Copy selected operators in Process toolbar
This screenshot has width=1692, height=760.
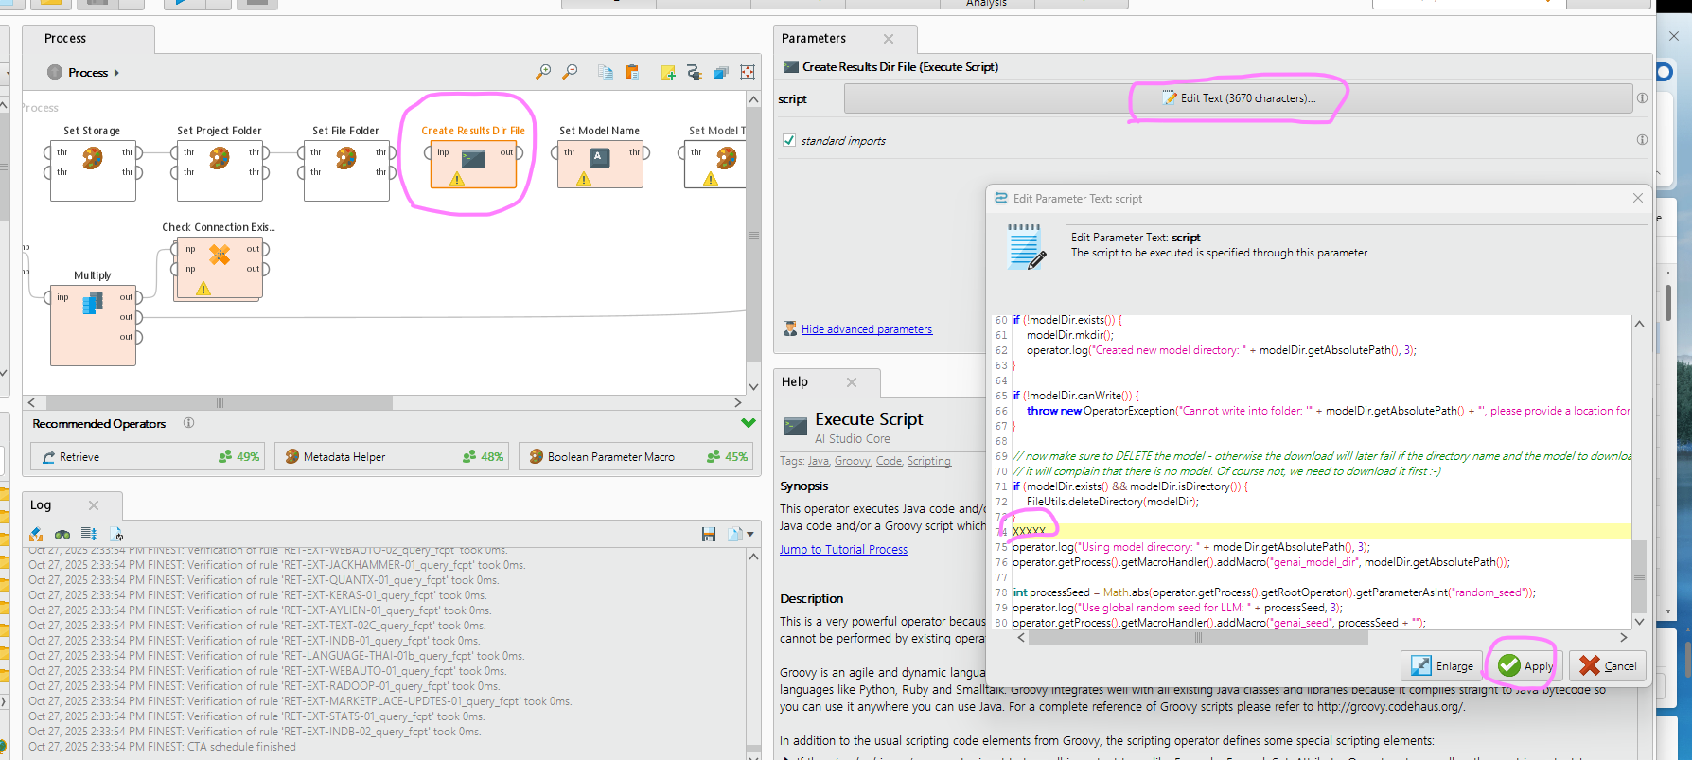point(606,72)
